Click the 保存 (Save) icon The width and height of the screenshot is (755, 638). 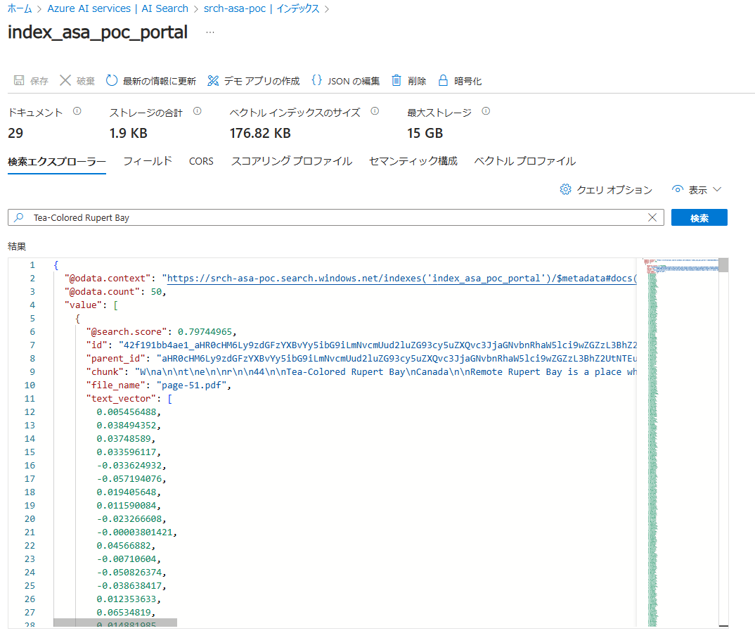tap(19, 80)
